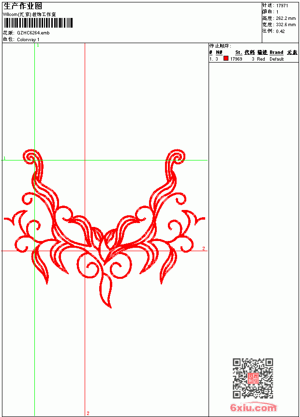Viewport: 300px width, 417px height.
Task: Click the red marker '2' on right side
Action: [x=204, y=248]
